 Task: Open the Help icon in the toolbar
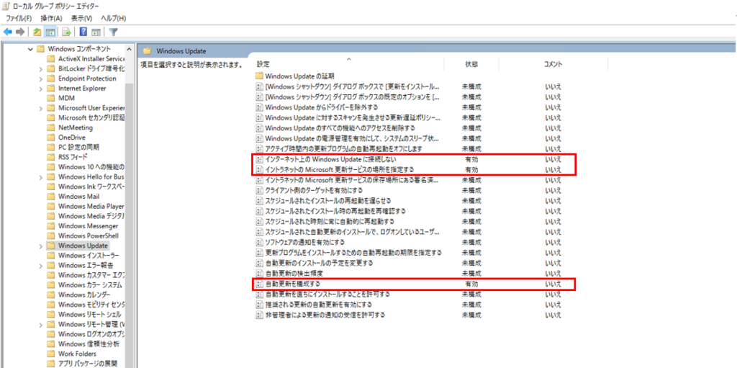[83, 32]
